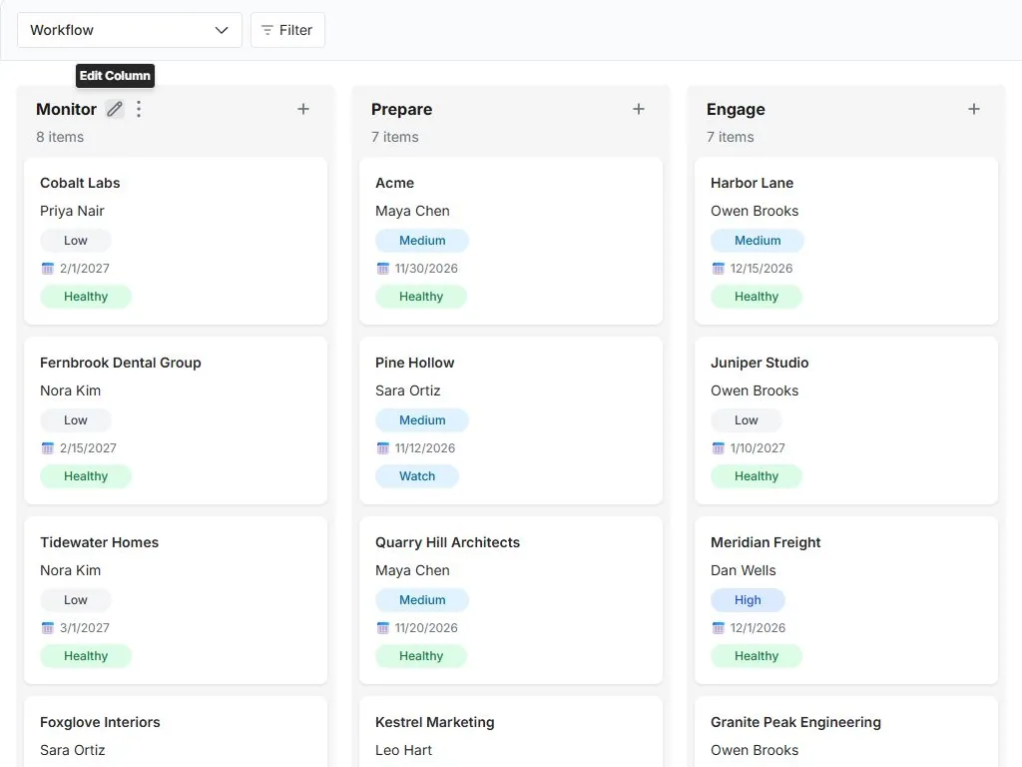Viewport: 1022px width, 767px height.
Task: Open the Acme card title
Action: pyautogui.click(x=394, y=184)
